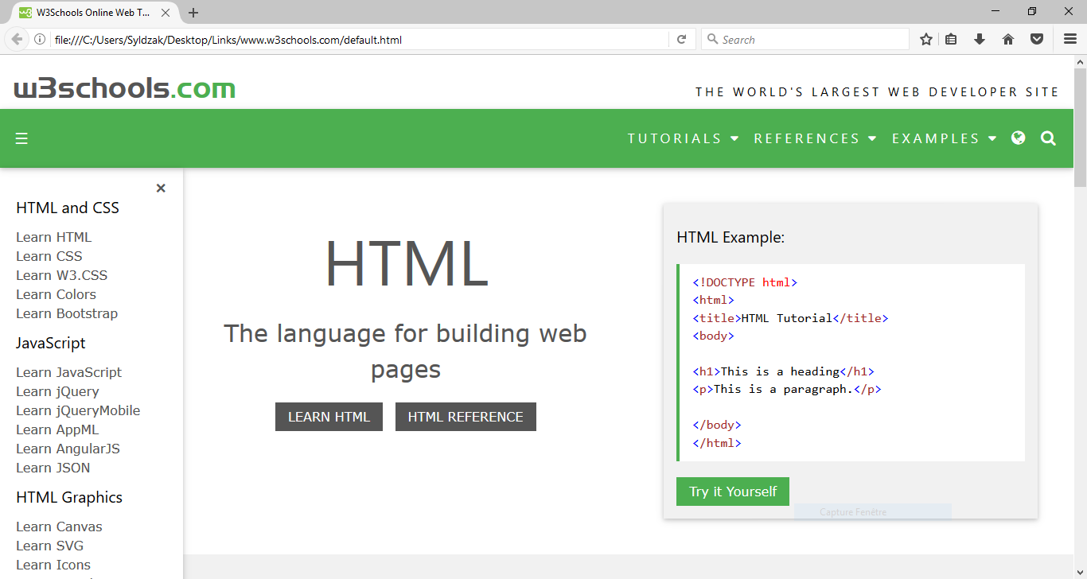Open Learn Colors sidebar link
The width and height of the screenshot is (1087, 579).
tap(56, 294)
